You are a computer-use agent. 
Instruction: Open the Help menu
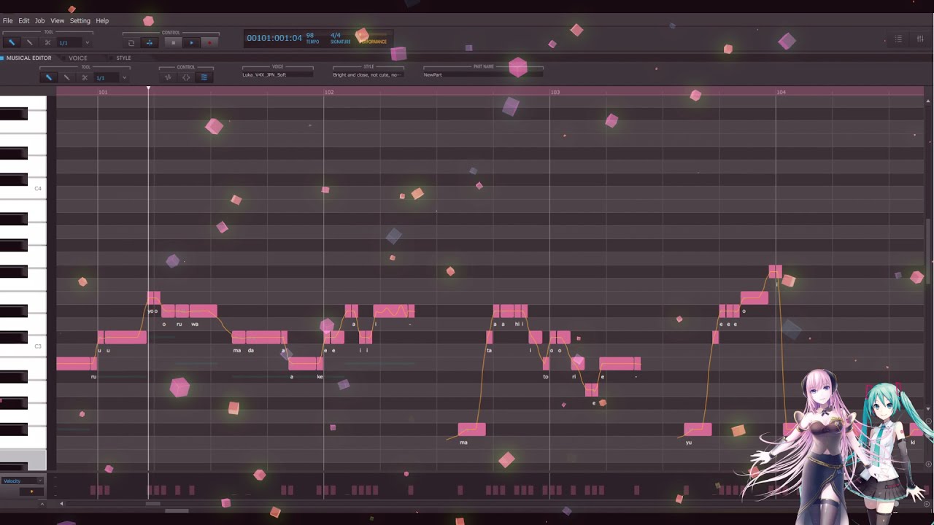(102, 20)
